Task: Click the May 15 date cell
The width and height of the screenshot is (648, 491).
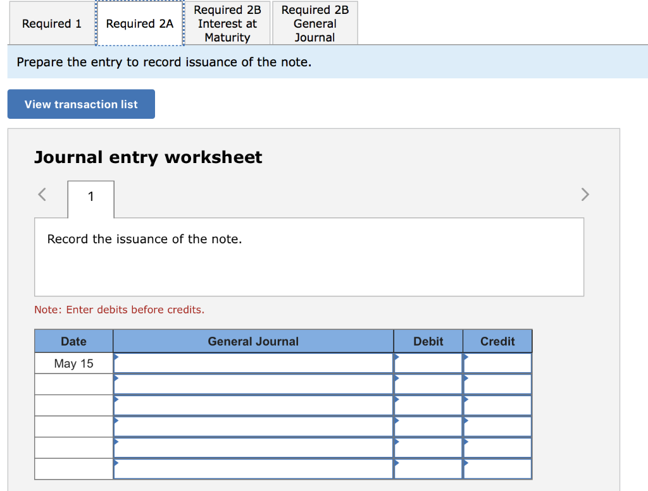Action: pos(73,363)
